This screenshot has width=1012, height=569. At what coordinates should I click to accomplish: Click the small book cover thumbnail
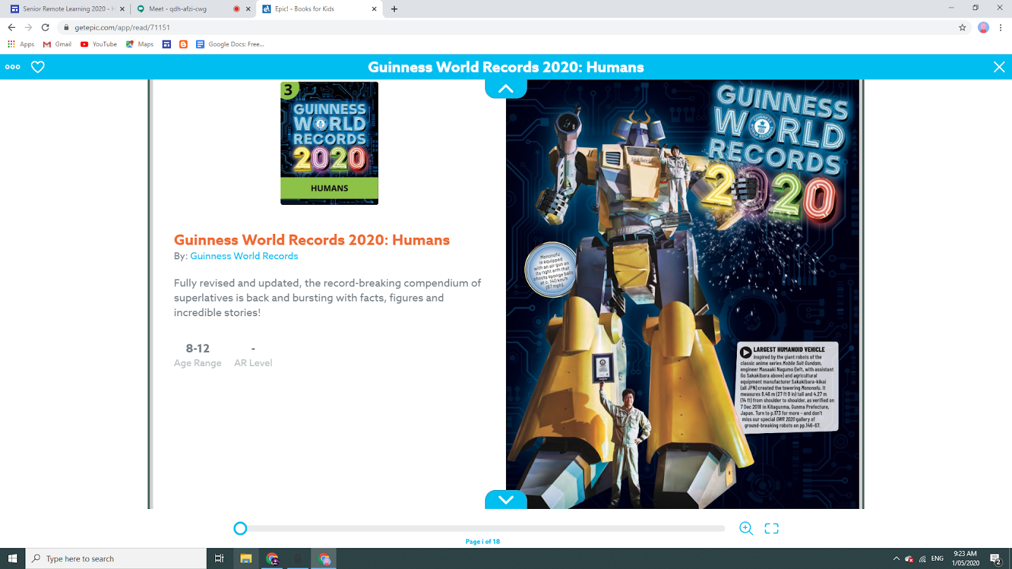330,144
